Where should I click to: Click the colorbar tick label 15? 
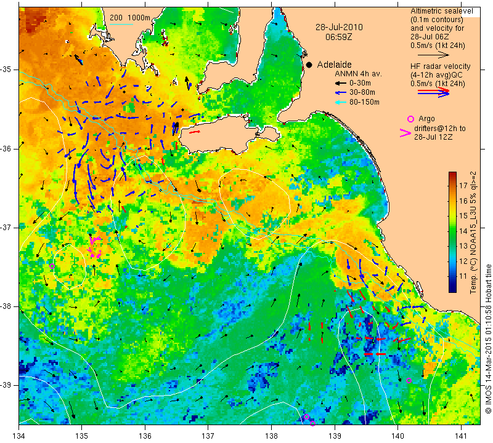point(463,216)
